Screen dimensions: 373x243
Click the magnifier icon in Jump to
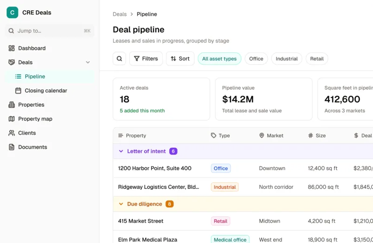tap(11, 31)
